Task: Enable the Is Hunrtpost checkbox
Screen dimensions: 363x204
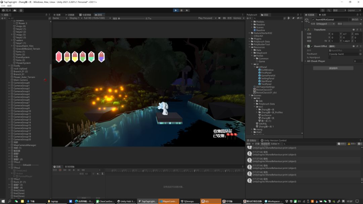Action: coord(329,57)
